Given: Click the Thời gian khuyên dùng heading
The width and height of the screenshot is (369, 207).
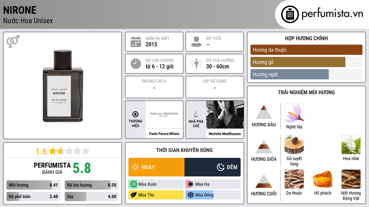Looking at the screenshot, I should tap(184, 150).
